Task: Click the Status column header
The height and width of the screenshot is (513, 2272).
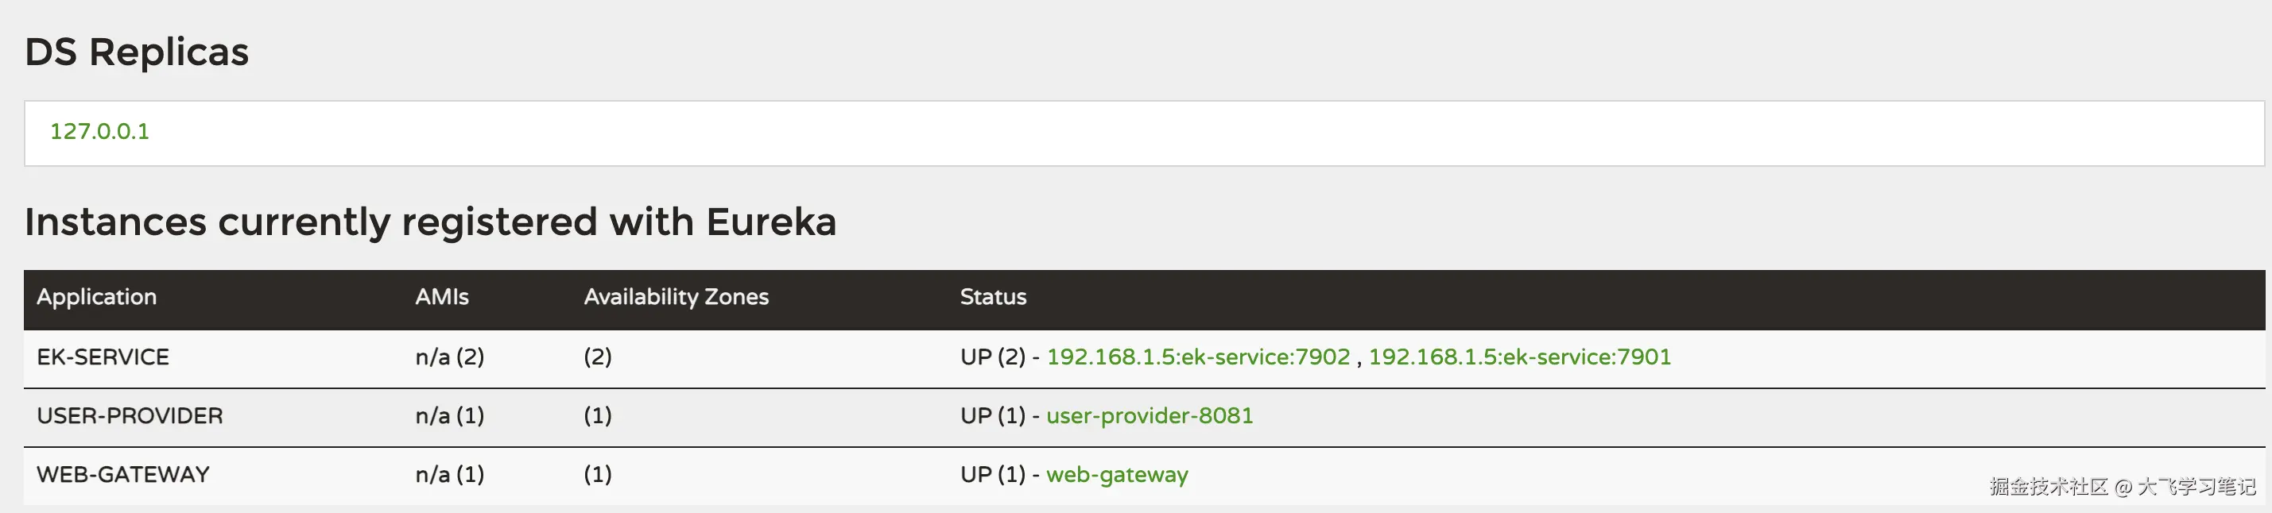Action: tap(993, 297)
